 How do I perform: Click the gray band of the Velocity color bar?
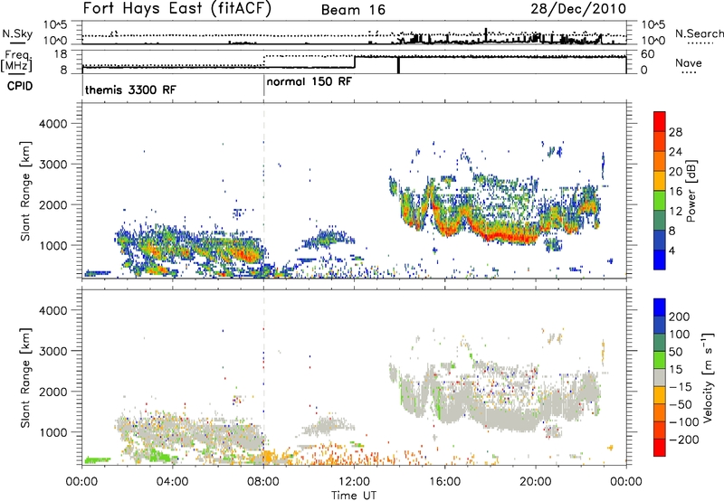click(660, 378)
